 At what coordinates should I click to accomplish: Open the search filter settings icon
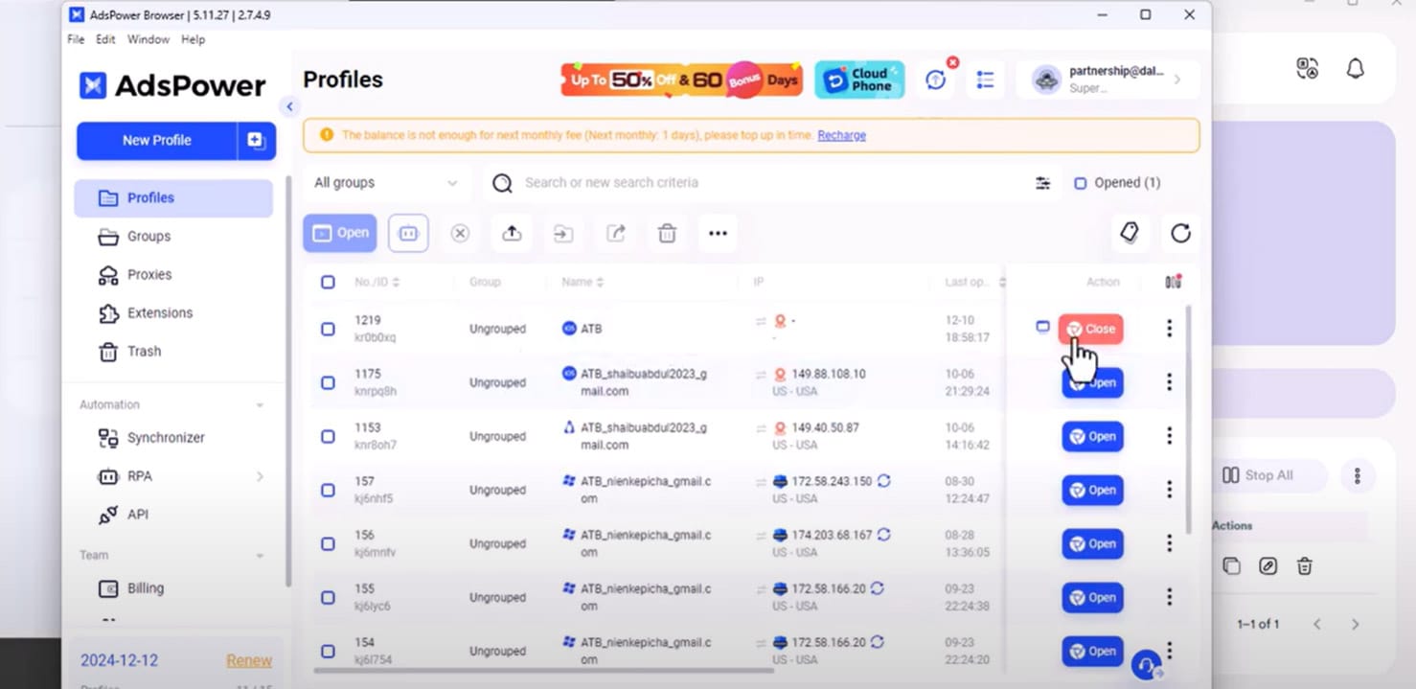tap(1042, 183)
